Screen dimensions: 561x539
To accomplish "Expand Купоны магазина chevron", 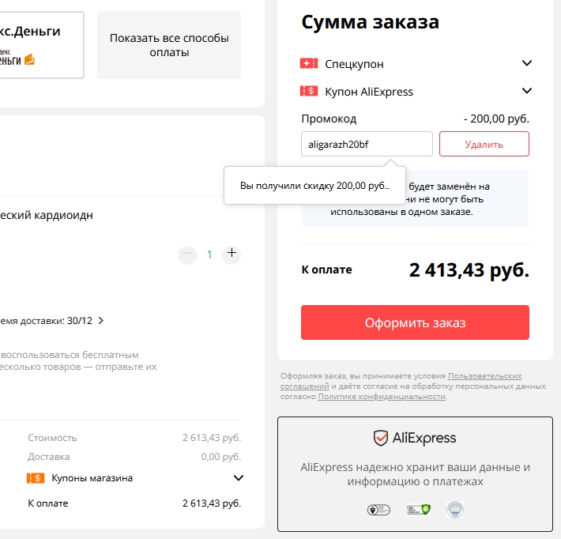I will pyautogui.click(x=238, y=478).
